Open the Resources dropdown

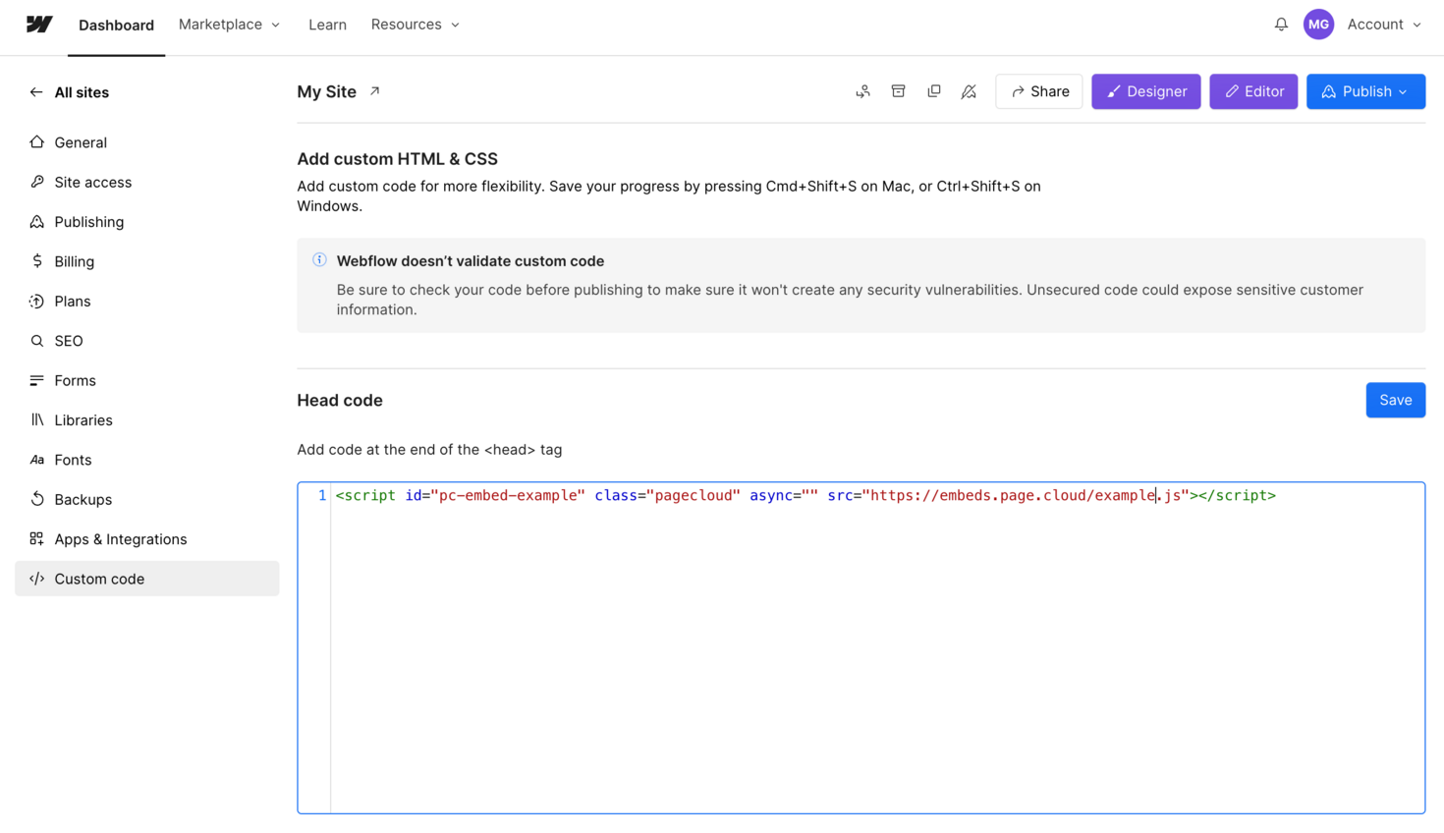(x=415, y=24)
